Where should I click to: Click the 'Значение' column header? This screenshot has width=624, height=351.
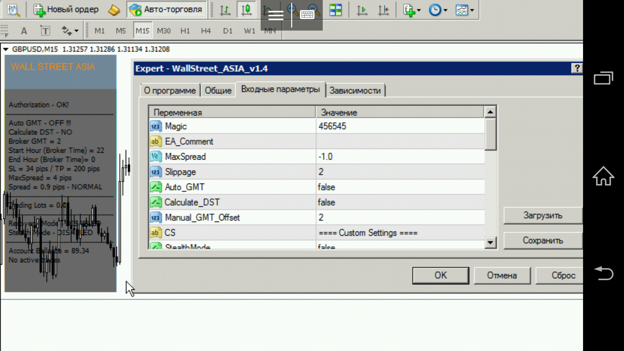point(400,112)
